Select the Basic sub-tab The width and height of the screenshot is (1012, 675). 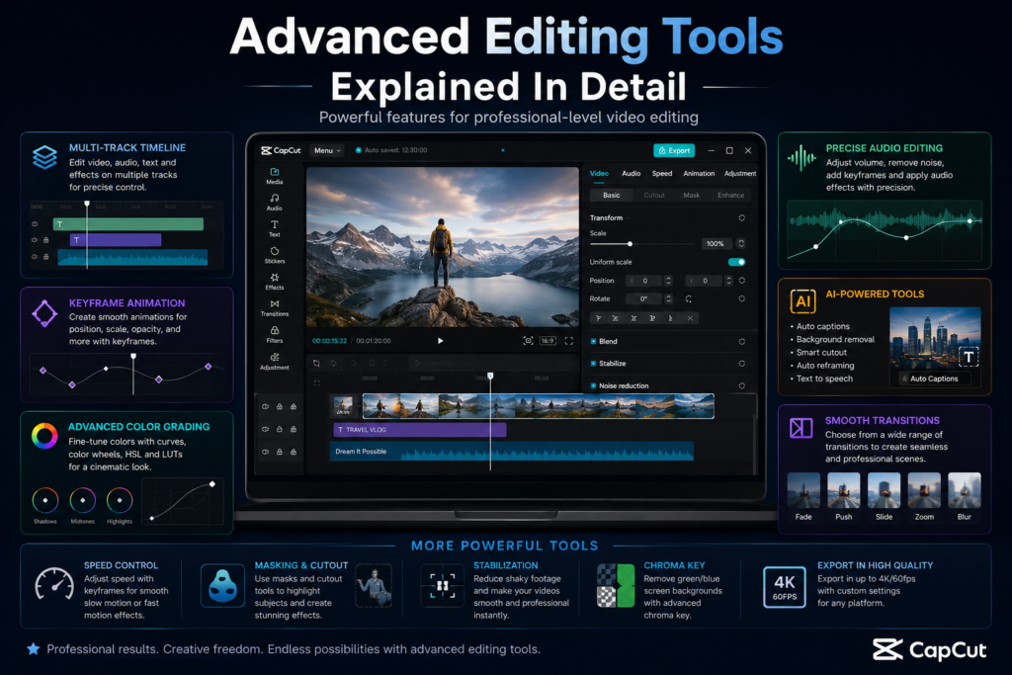tap(611, 195)
